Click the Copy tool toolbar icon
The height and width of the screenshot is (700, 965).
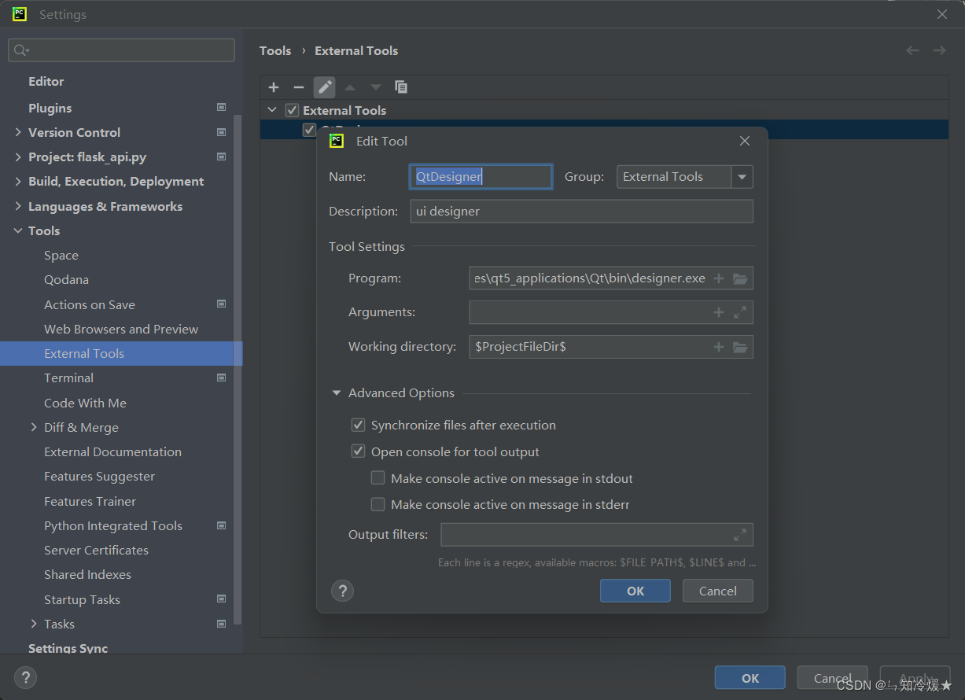pos(401,87)
